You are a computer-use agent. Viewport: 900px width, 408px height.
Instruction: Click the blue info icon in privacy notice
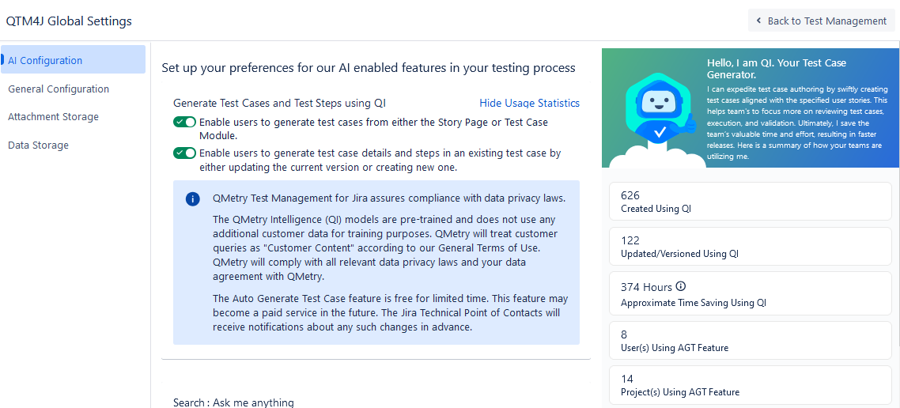pos(193,199)
